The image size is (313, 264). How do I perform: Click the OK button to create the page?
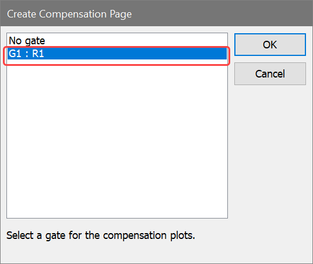pos(270,44)
